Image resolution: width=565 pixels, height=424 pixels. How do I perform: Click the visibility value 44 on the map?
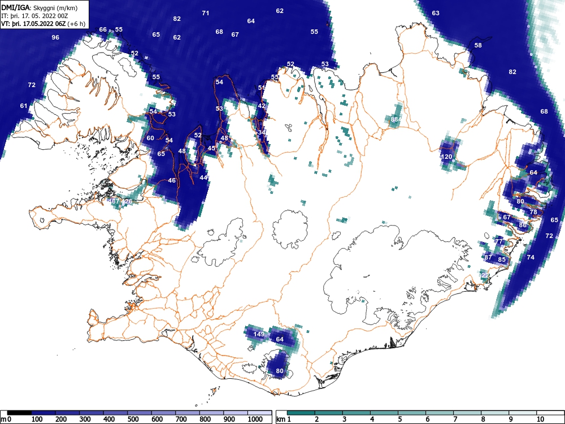203,178
